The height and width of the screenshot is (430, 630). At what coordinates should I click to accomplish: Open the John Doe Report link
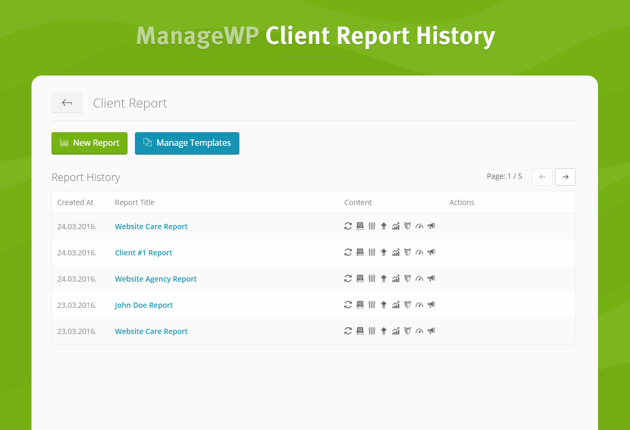(x=144, y=305)
